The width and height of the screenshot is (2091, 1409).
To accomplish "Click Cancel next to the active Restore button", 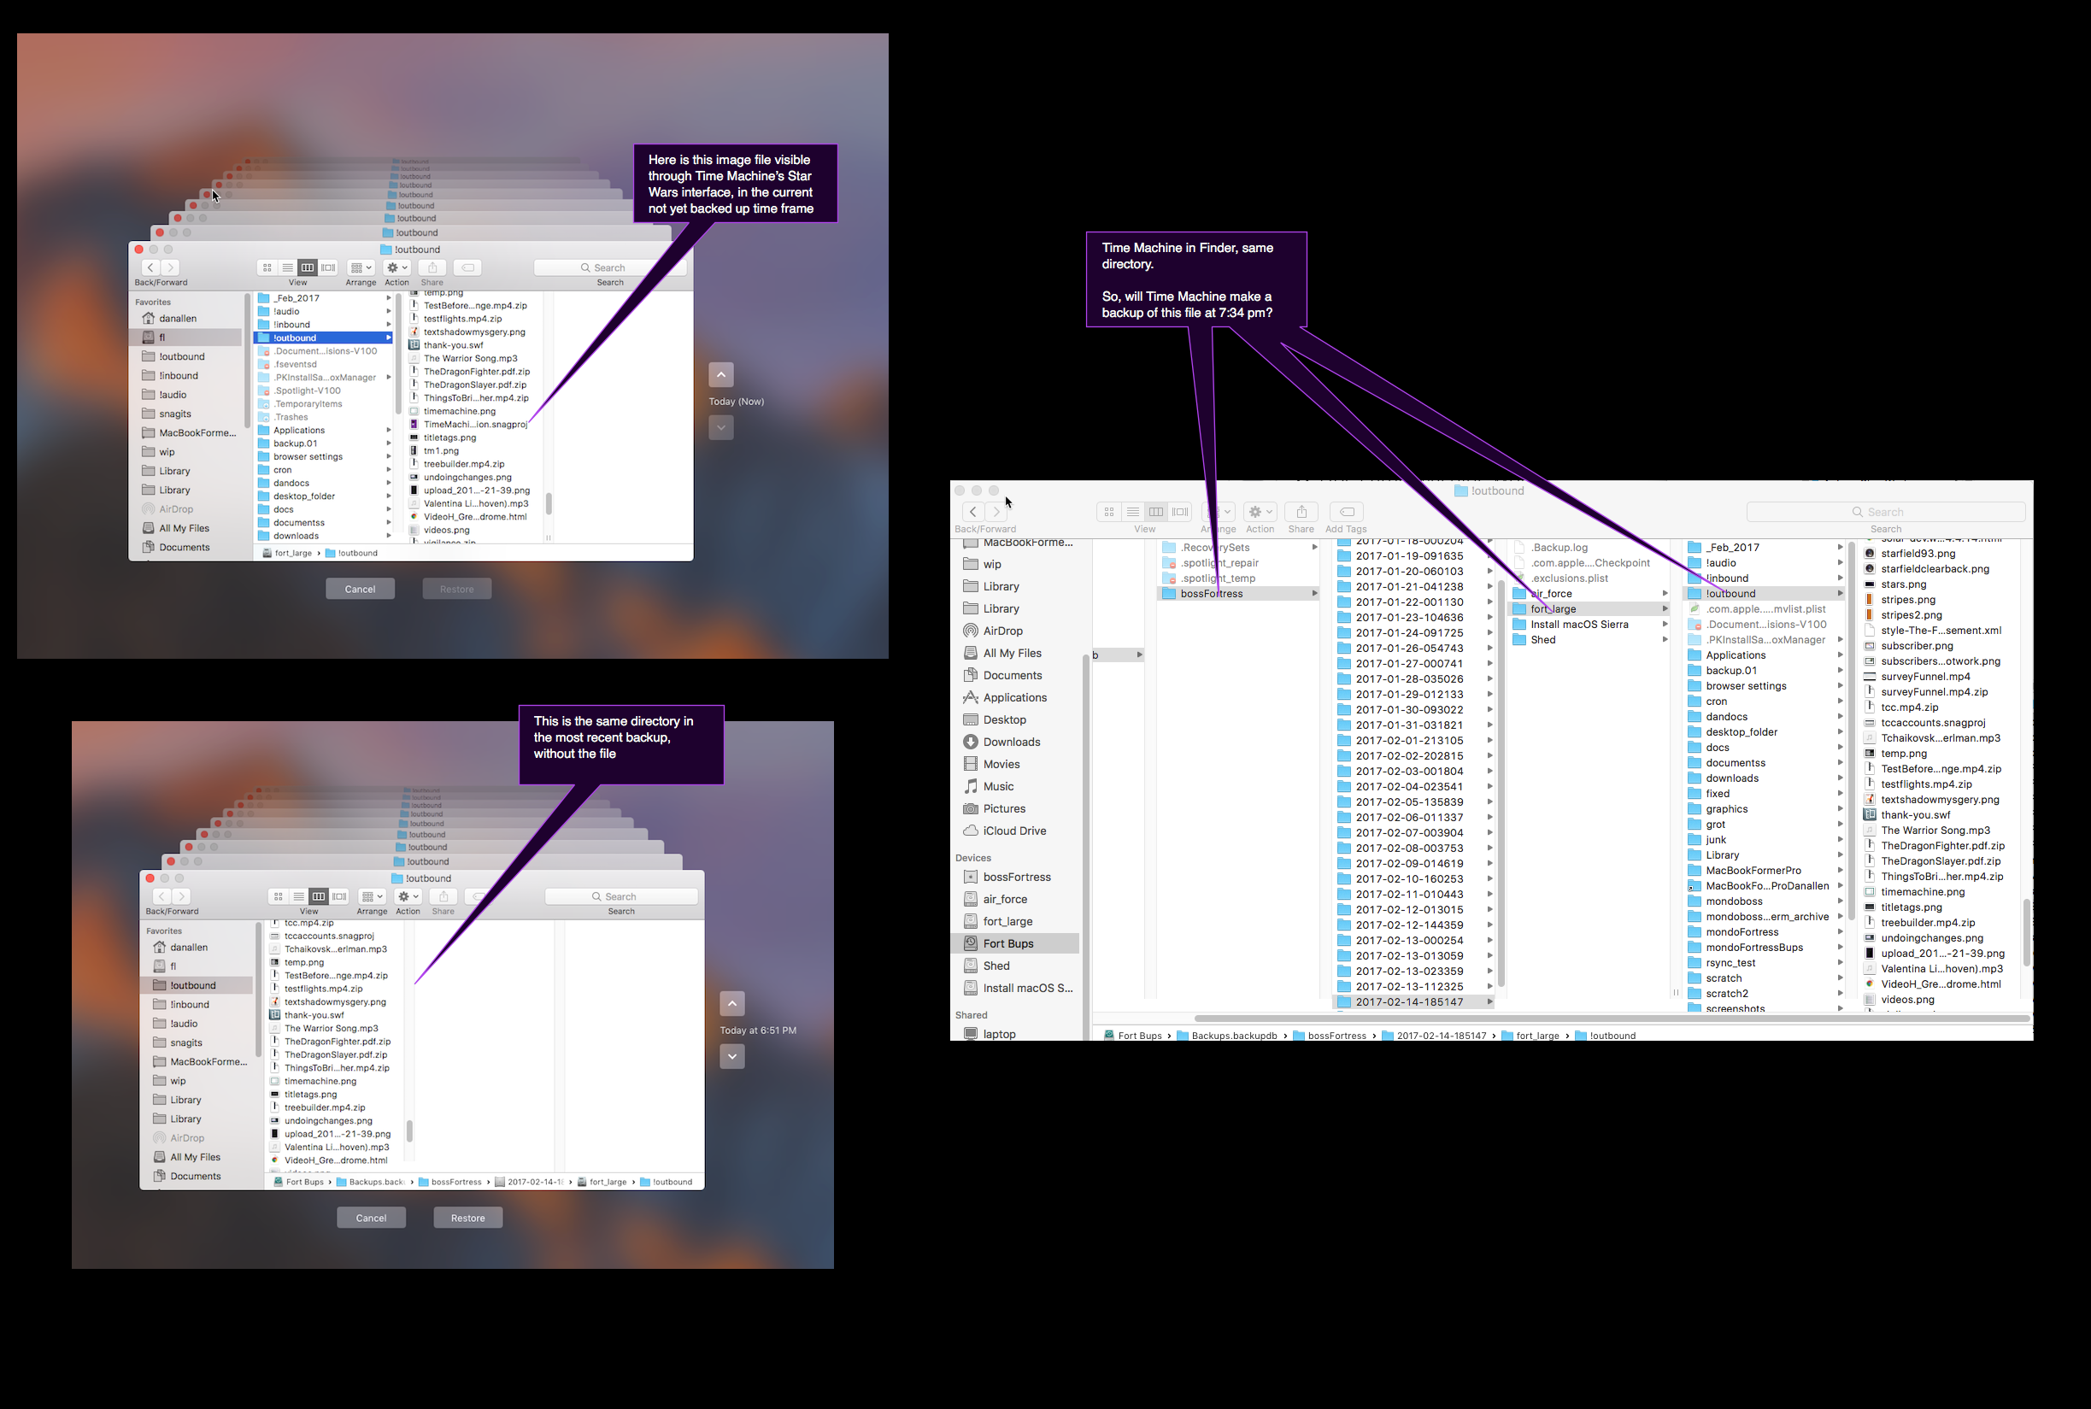I will [371, 1218].
